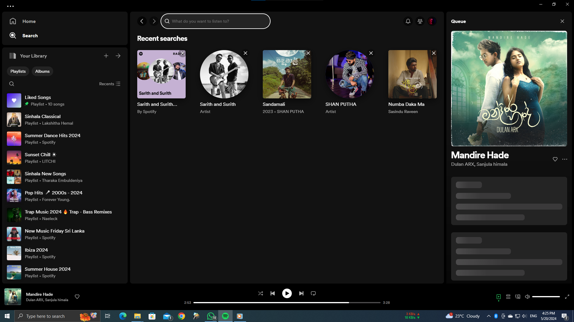The height and width of the screenshot is (322, 574).
Task: Go back with the left chevron
Action: (142, 21)
